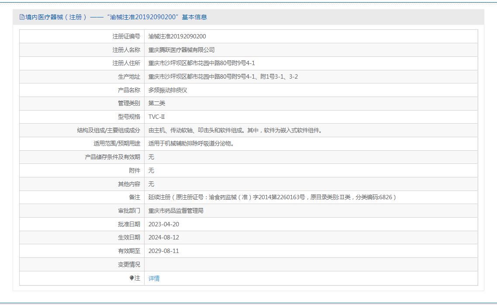Viewport: 497px width, 305px height.
Task: Click the lightbulb icon beside 注 label
Action: tap(131, 278)
